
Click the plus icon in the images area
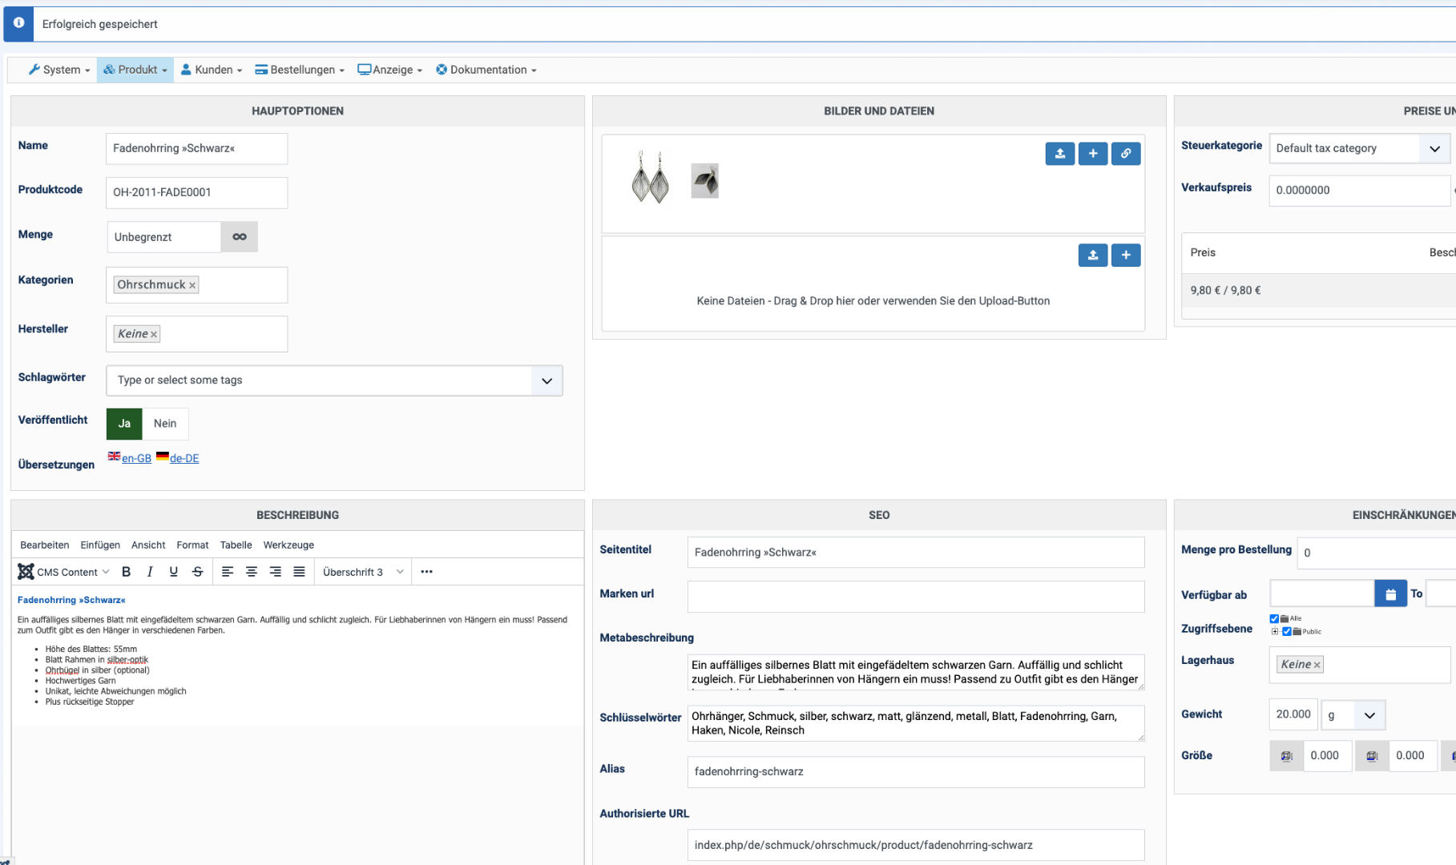1093,154
